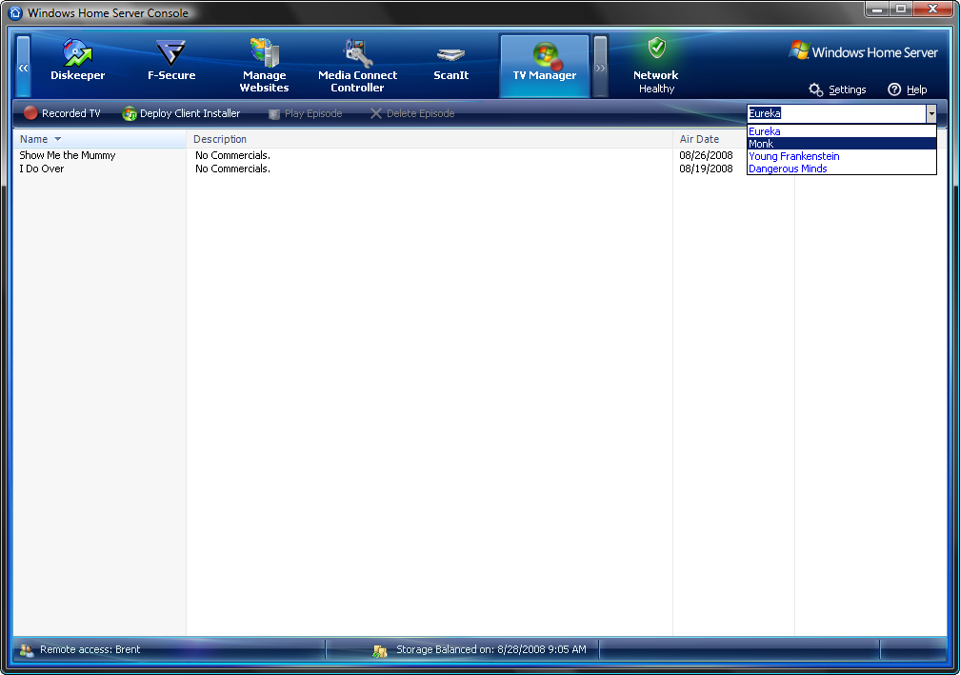Screen dimensions: 960x675
Task: Choose Dangerous Minds in the dropdown list
Action: (842, 169)
